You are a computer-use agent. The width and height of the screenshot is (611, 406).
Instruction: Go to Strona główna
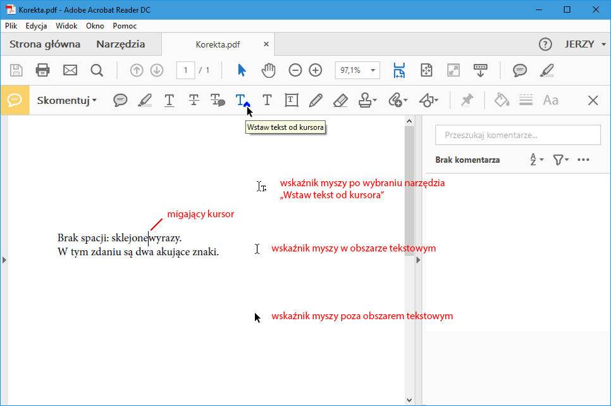[x=45, y=44]
